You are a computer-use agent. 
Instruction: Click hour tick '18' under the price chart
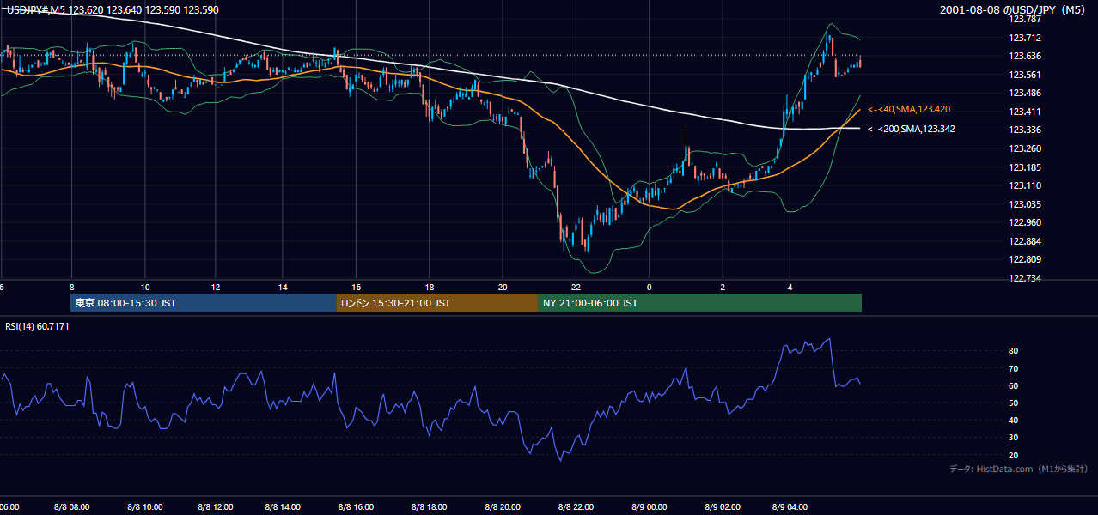pos(429,287)
